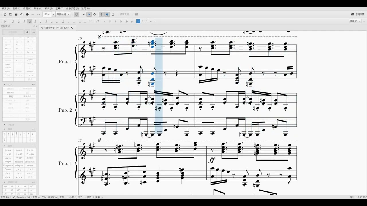Toggle pan score during playback
Image resolution: width=367 pixels, height=206 pixels.
[x=107, y=14]
